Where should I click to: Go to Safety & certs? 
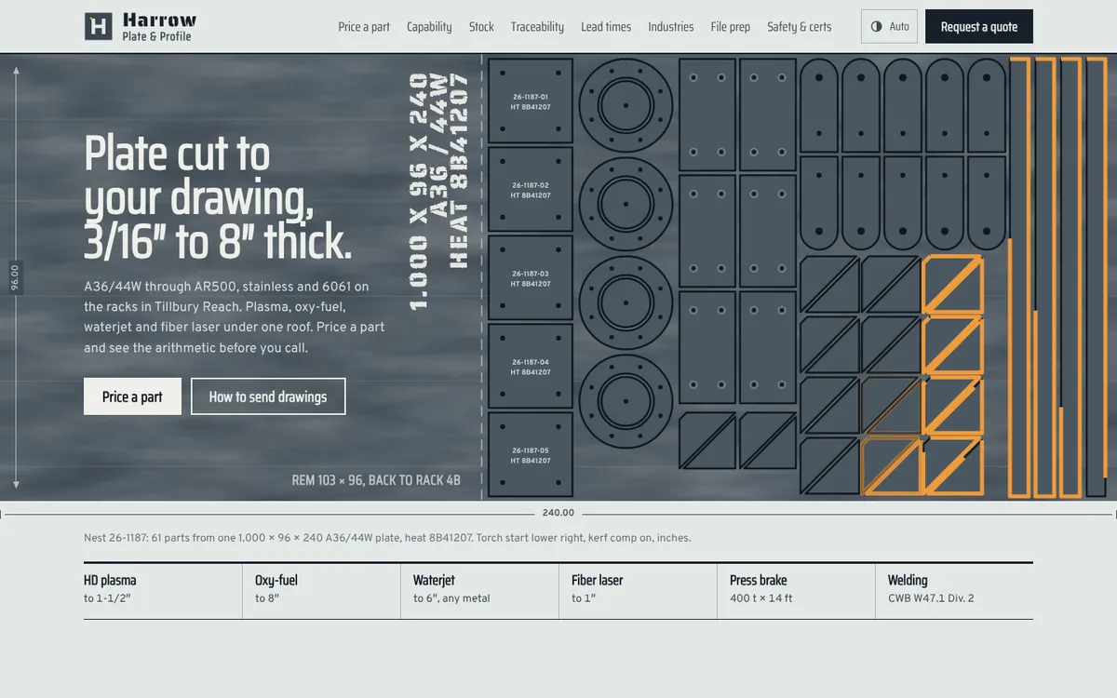[800, 27]
